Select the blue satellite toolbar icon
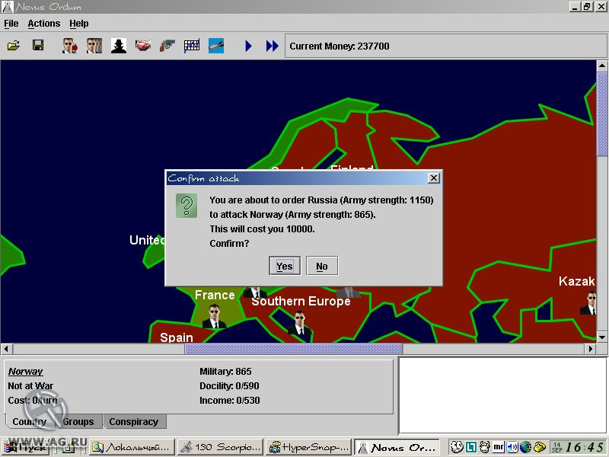609x457 pixels. [216, 46]
